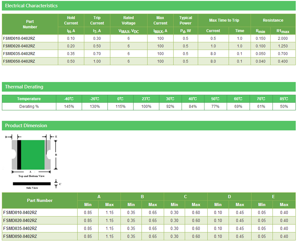
Task: Click the Electrical Characteristics section heading
Action: [31, 6]
